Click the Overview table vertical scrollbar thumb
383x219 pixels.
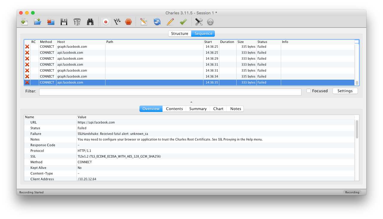coord(357,129)
